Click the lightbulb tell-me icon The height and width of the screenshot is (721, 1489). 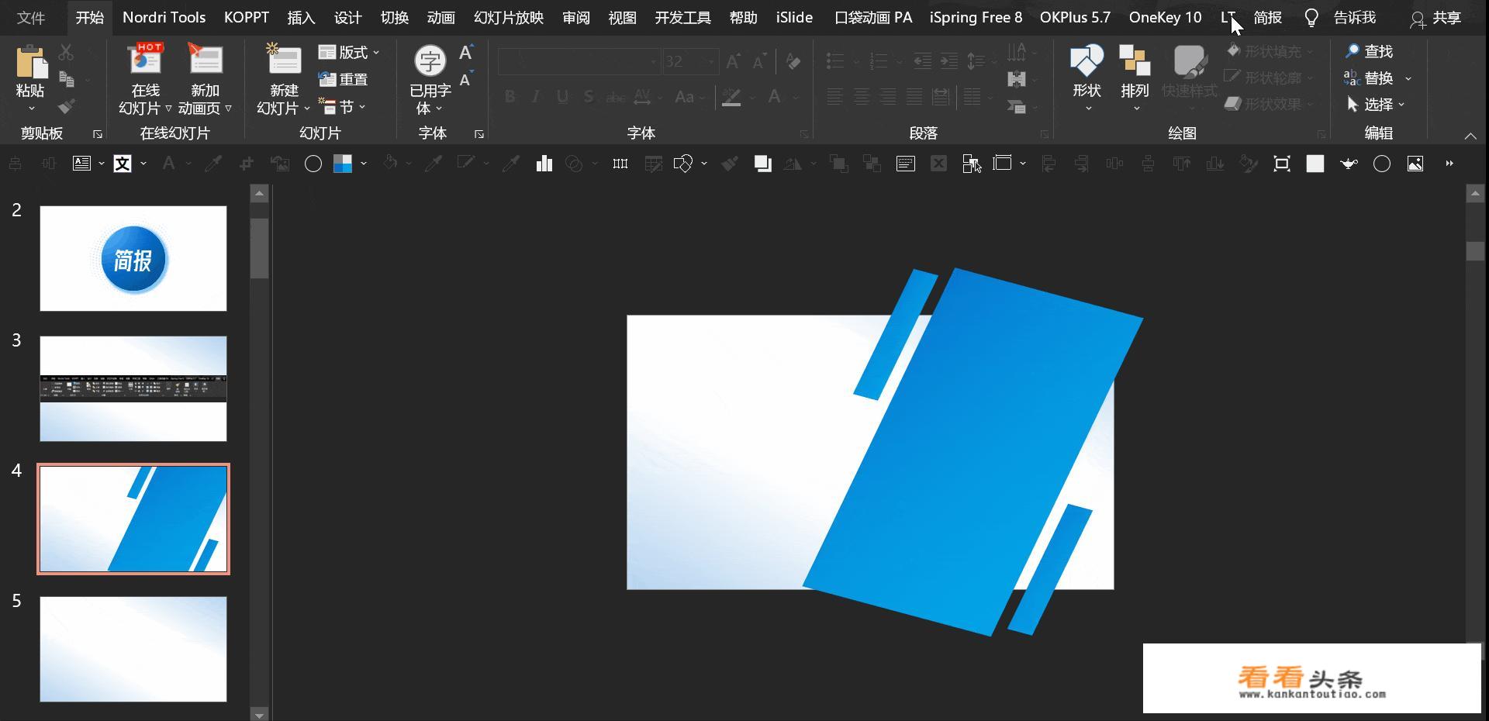click(x=1311, y=18)
